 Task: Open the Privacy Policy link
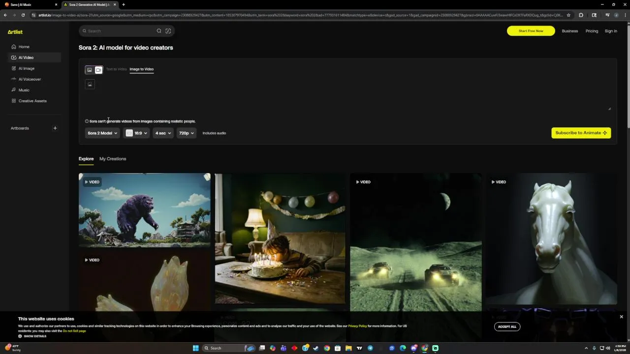357,326
